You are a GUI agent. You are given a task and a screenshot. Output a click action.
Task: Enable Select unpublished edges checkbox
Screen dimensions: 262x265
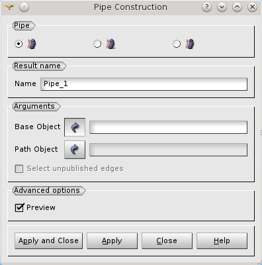click(19, 169)
